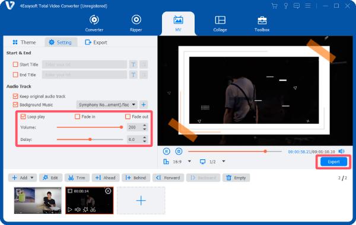
Task: Increase the Delay value stepper
Action: 145,137
